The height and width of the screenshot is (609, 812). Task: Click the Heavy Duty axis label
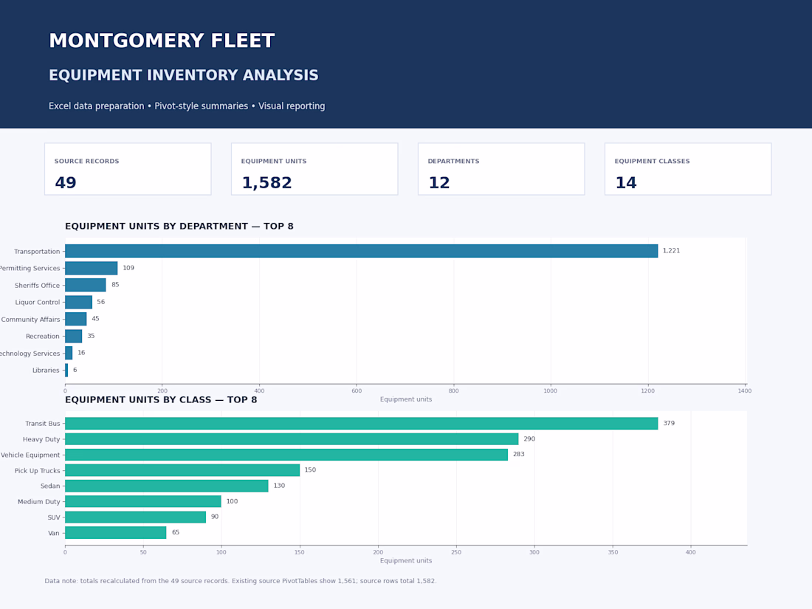tap(41, 440)
